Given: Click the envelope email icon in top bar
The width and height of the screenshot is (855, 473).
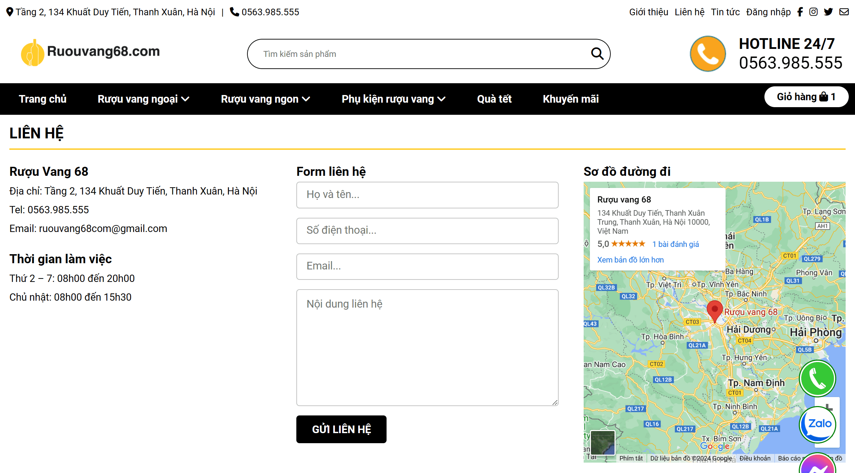Looking at the screenshot, I should click(x=844, y=12).
